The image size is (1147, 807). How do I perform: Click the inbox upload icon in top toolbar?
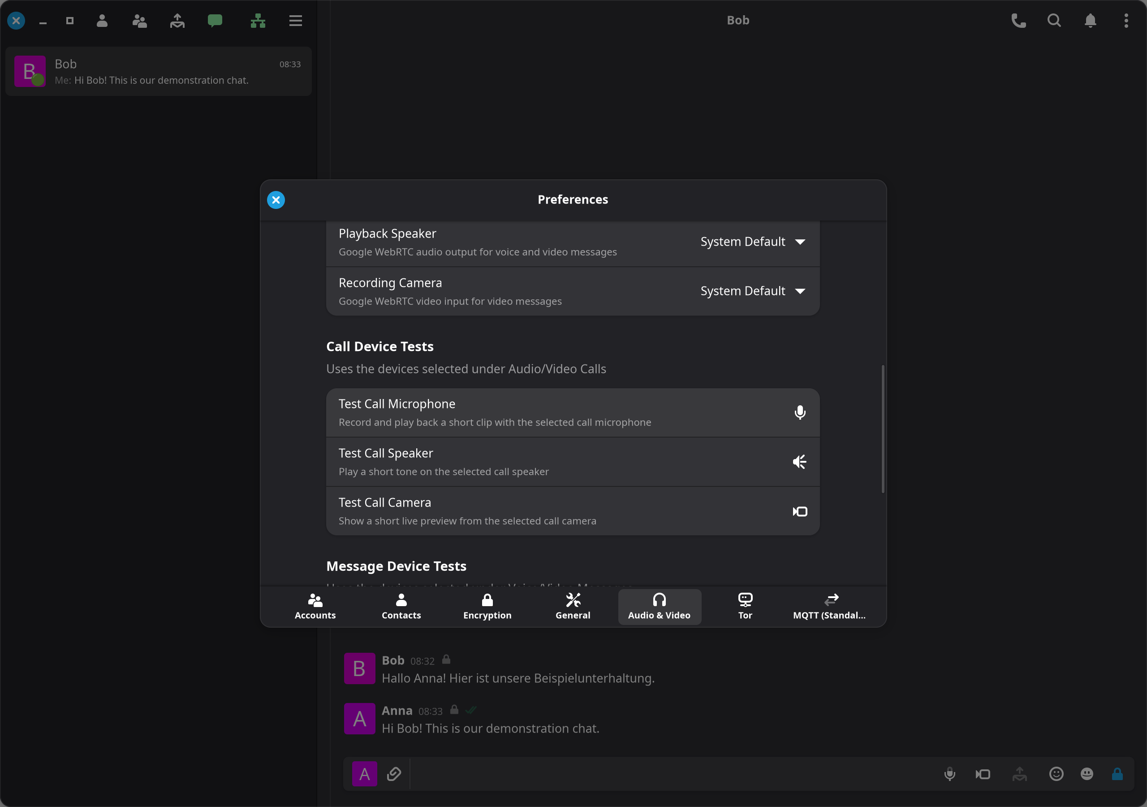177,21
